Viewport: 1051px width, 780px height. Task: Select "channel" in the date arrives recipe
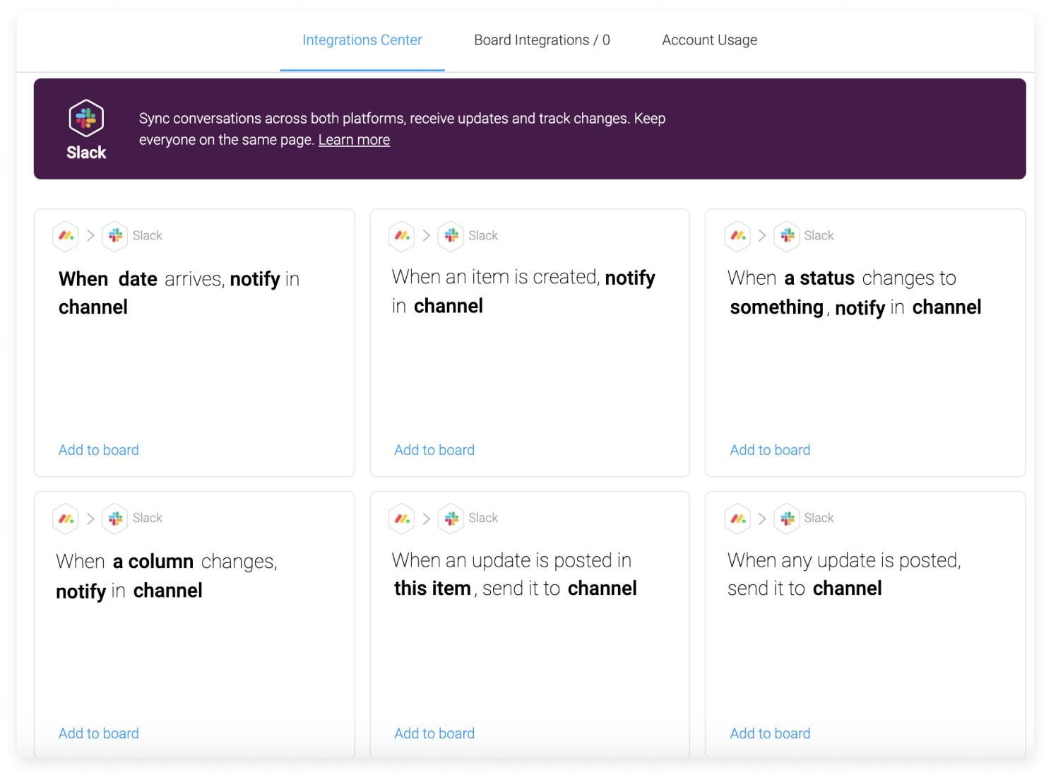pos(93,307)
